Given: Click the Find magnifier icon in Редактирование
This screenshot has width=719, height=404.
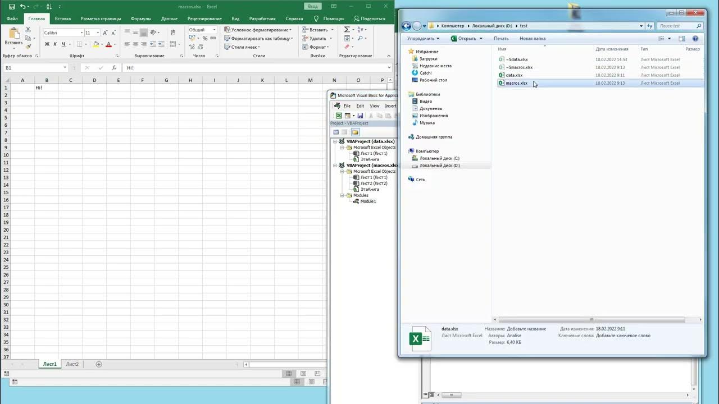Looking at the screenshot, I should tap(360, 38).
